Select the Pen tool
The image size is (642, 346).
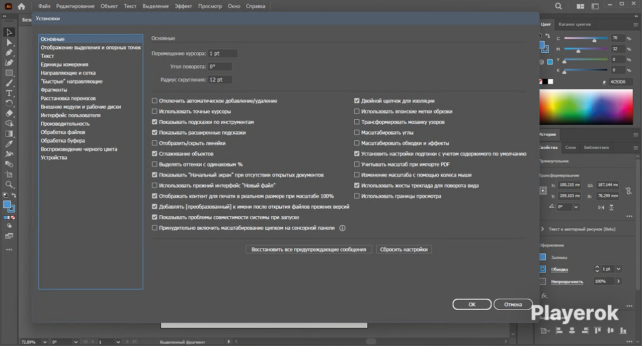[x=9, y=53]
